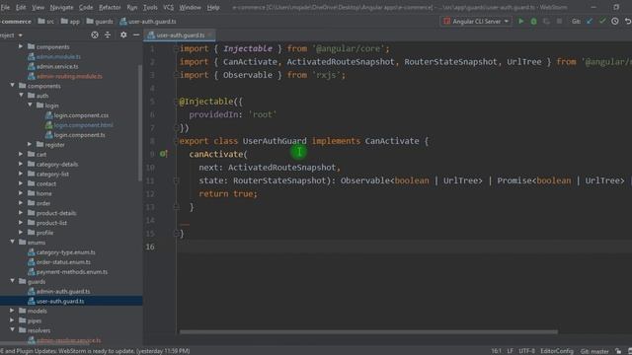
Task: Click the 16:1 cursor position in status bar
Action: tap(496, 351)
